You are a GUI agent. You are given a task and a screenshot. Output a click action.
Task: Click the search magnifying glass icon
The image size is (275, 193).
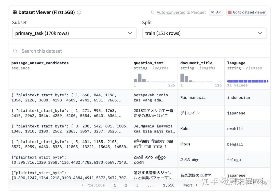pos(15,51)
